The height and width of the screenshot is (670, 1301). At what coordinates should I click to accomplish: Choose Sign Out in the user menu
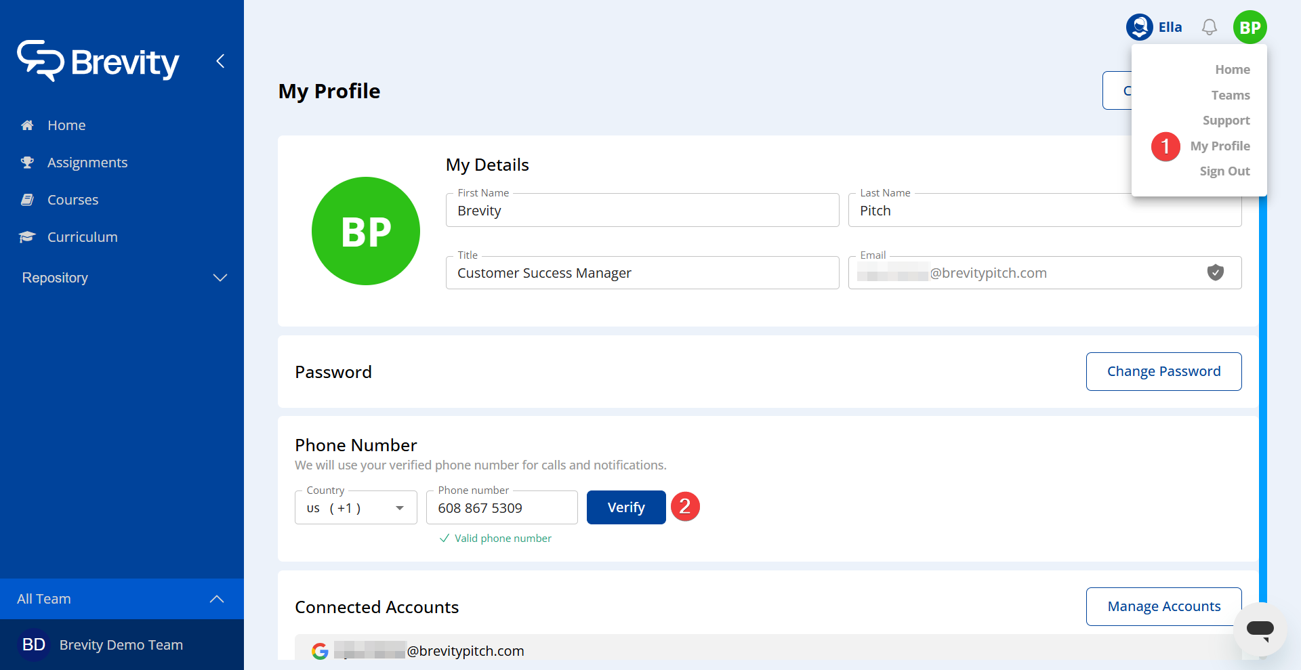1225,171
